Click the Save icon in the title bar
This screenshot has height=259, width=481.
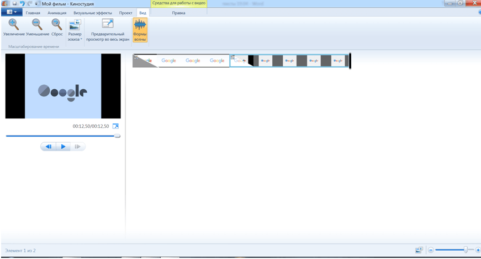(15, 3)
